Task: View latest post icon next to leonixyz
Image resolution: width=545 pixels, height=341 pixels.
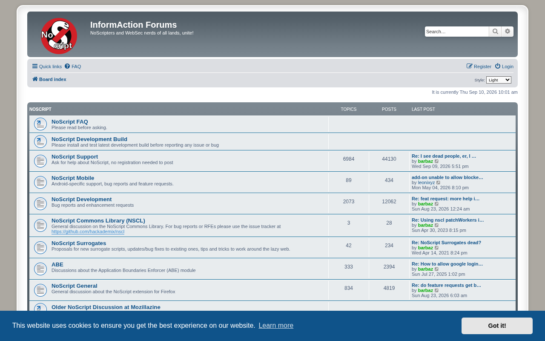Action: (439, 182)
